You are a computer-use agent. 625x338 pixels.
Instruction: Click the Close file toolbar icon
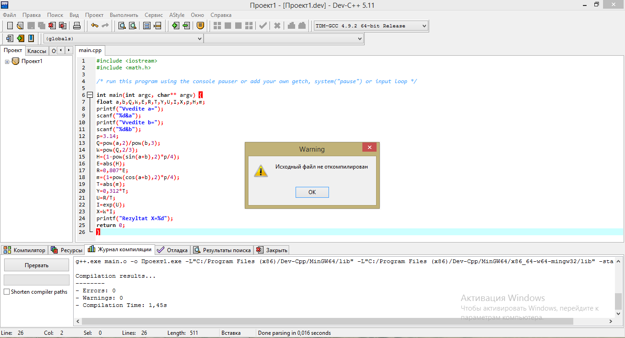[x=52, y=26]
